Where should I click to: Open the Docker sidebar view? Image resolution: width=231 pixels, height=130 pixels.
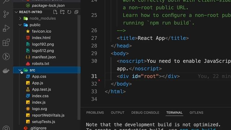point(6,71)
